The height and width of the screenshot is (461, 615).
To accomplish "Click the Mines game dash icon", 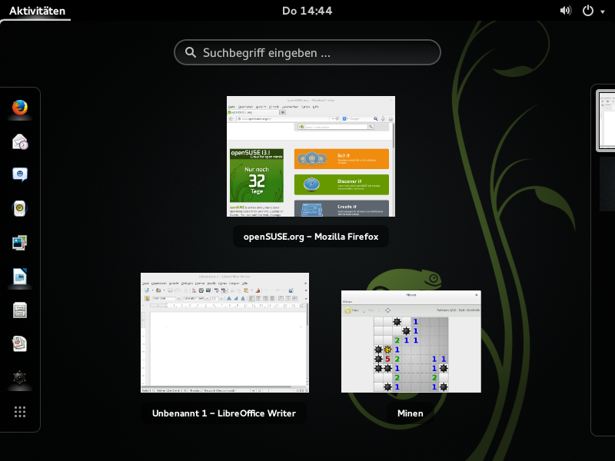I will [20, 377].
